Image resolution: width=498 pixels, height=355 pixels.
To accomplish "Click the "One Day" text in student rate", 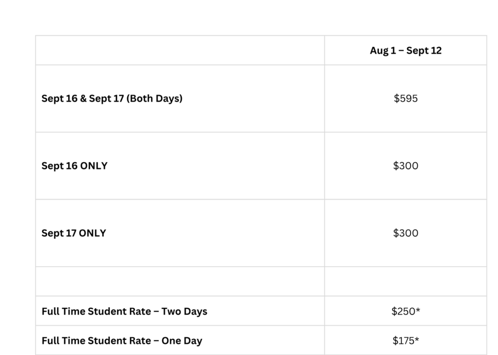I will tap(182, 340).
